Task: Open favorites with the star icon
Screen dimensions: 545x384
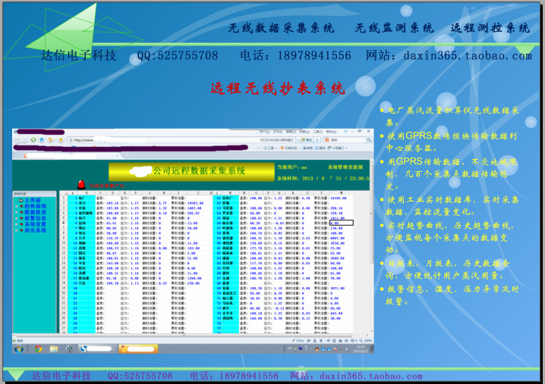Action: [61, 139]
